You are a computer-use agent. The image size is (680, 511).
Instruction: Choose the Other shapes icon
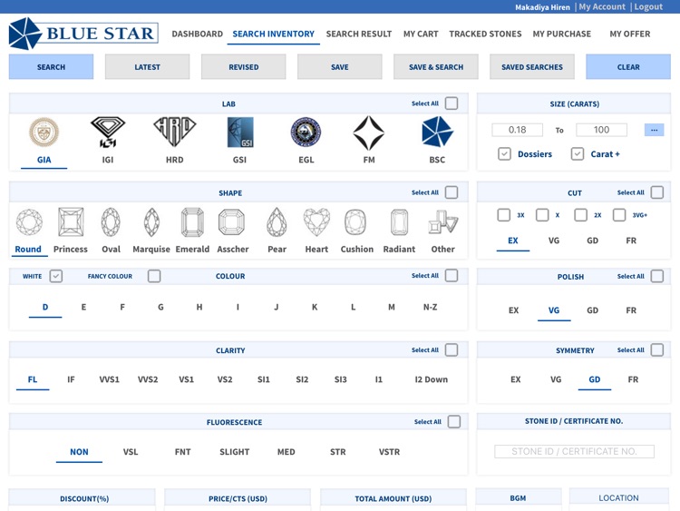point(442,222)
